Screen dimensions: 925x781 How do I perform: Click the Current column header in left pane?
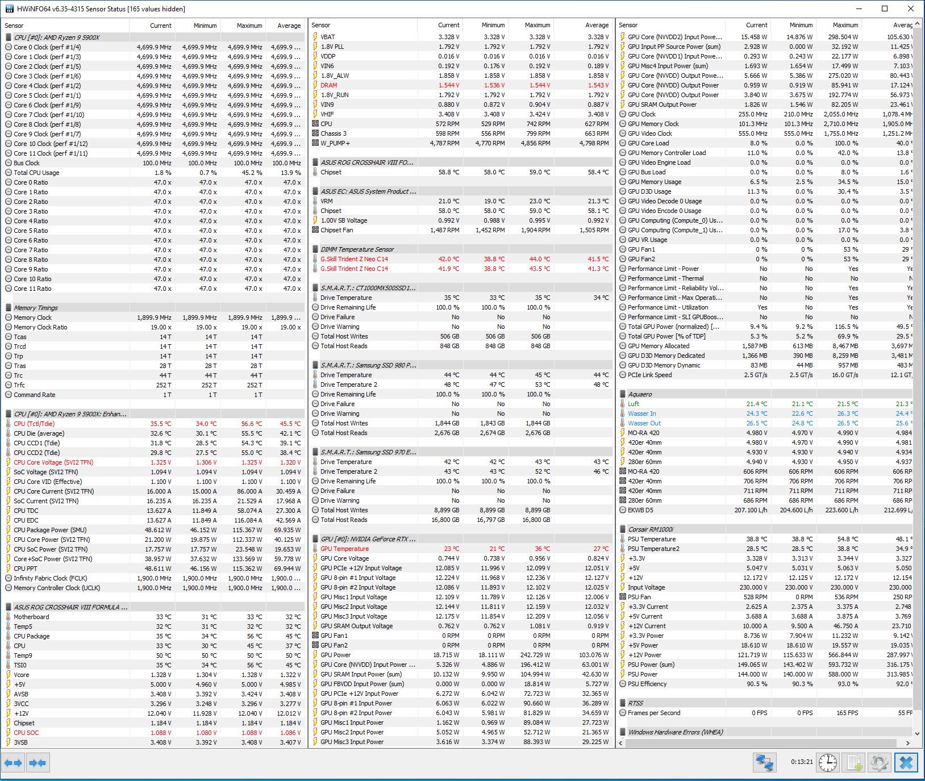(x=152, y=26)
